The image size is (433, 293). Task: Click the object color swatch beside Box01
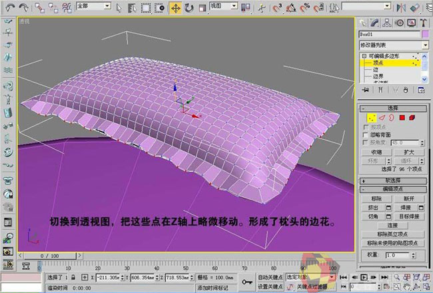pyautogui.click(x=424, y=33)
